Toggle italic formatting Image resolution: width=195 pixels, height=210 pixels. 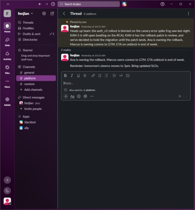(72, 75)
